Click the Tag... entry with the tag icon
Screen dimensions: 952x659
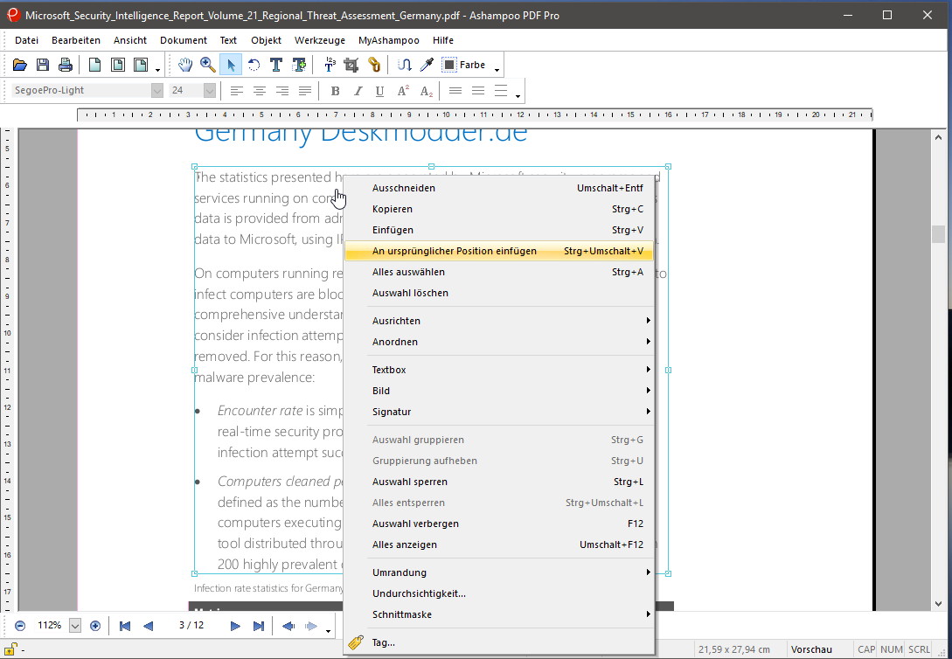pos(499,642)
